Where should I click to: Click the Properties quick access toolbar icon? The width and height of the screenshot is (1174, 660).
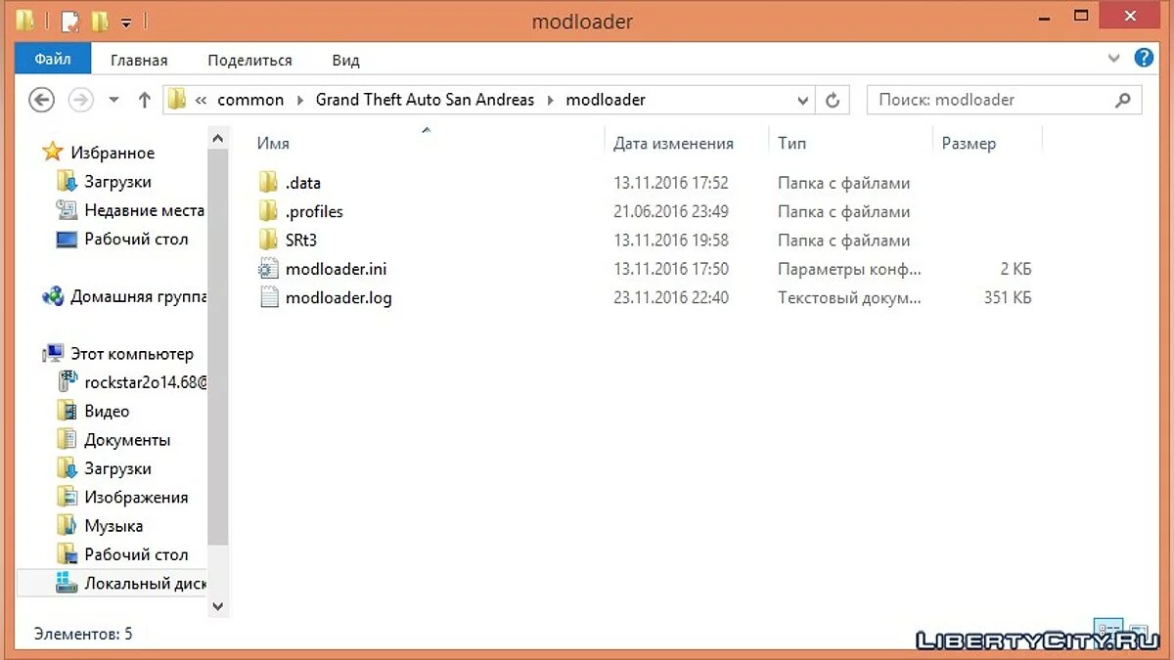point(69,21)
